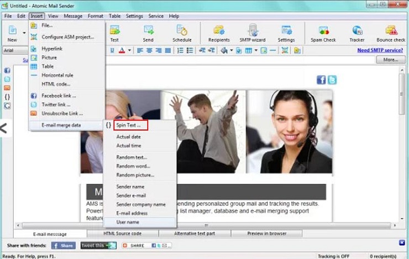Click the SHARE bookmark button
The height and width of the screenshot is (259, 409).
point(146,246)
